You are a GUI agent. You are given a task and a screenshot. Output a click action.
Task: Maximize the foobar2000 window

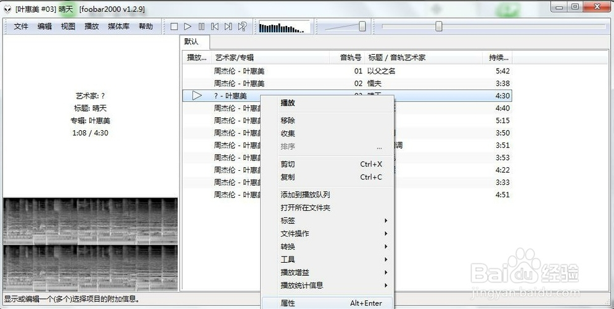pyautogui.click(x=575, y=7)
